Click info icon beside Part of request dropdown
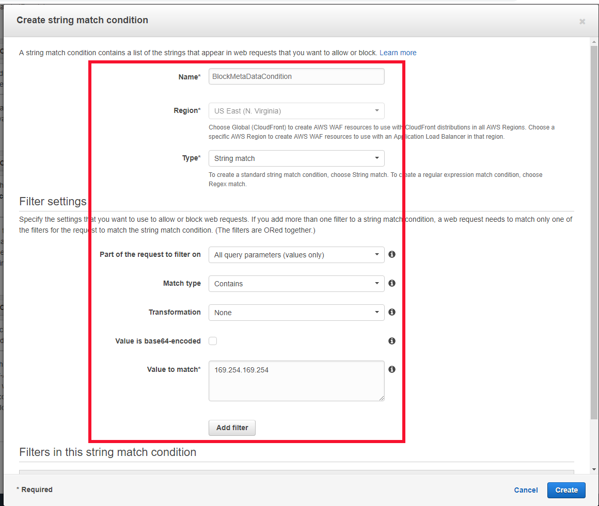 [x=392, y=254]
